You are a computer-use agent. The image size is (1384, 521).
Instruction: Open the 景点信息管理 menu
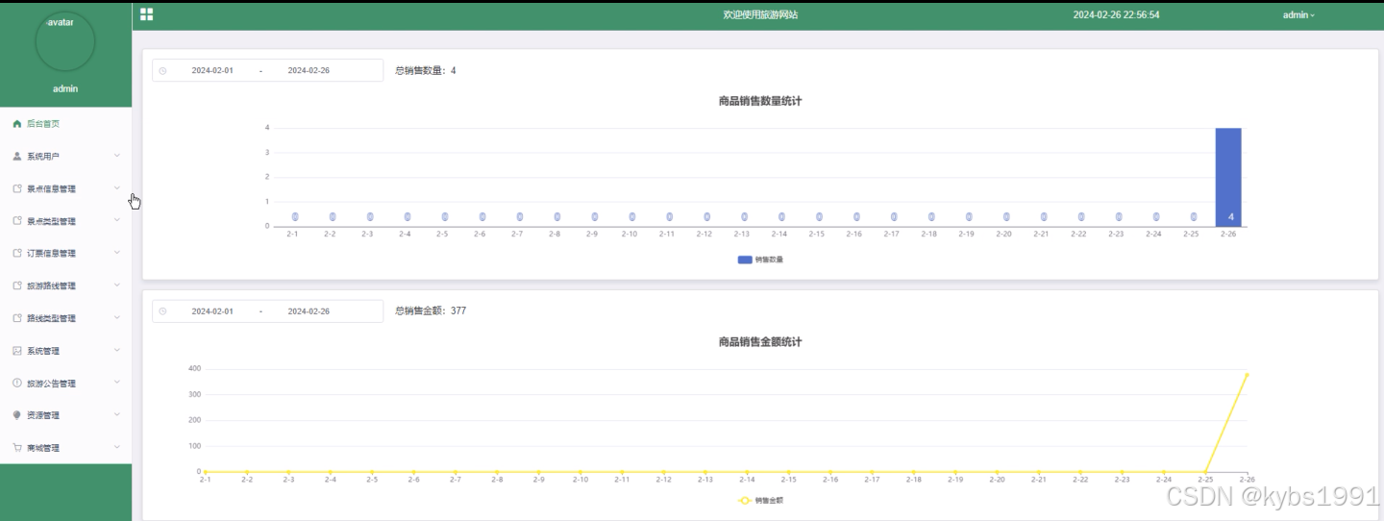[65, 188]
